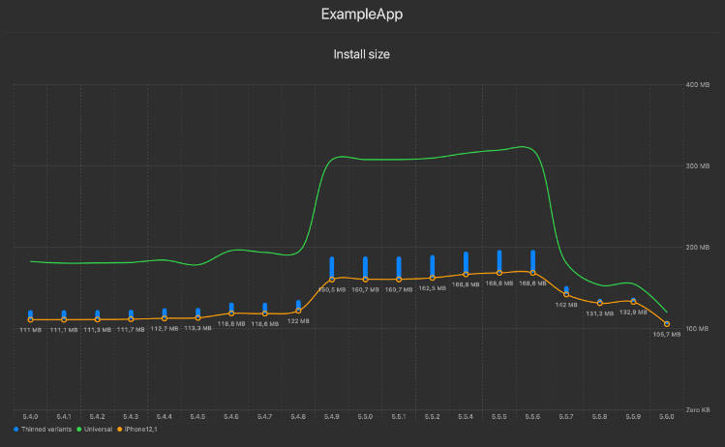Select the 131,3 MB data point marker
This screenshot has width=725, height=447.
click(600, 303)
